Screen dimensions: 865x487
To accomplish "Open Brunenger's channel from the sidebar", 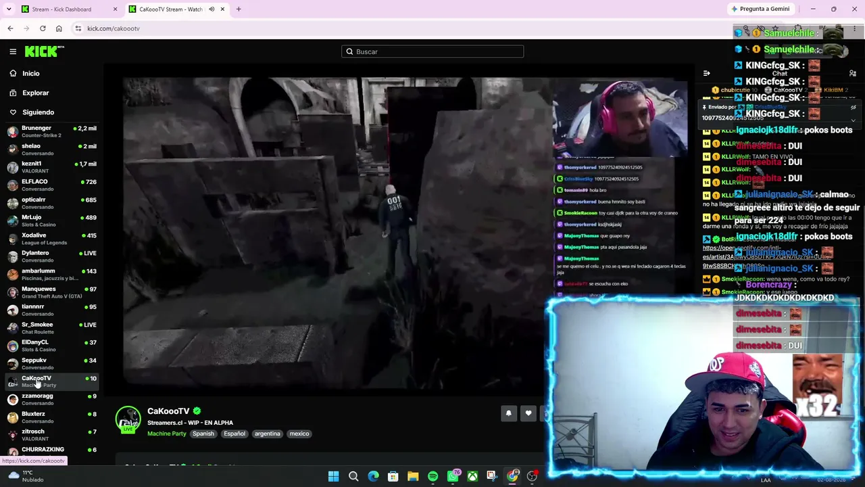I will point(51,131).
